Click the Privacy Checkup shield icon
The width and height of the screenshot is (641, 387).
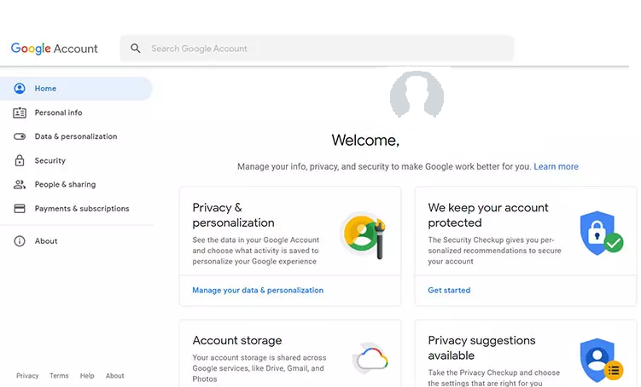[x=602, y=360]
